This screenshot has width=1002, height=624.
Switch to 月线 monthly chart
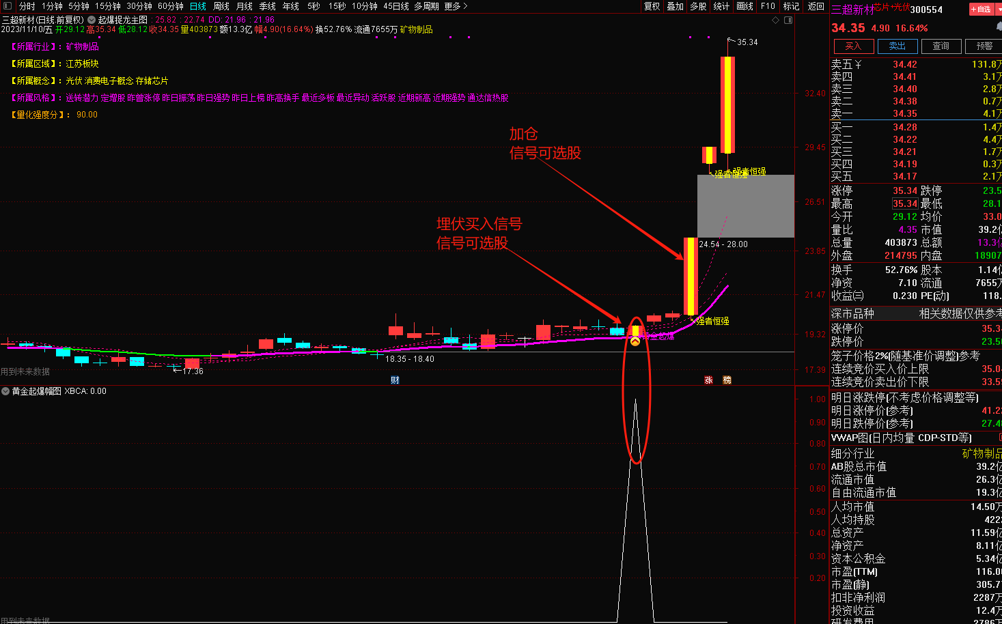tap(245, 6)
